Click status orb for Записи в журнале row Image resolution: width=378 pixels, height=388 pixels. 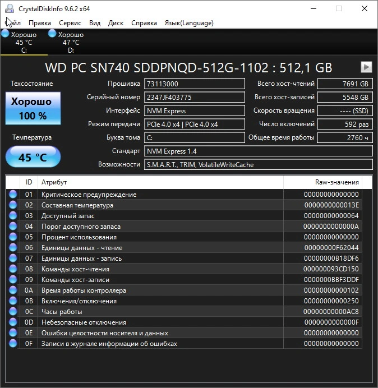click(13, 343)
